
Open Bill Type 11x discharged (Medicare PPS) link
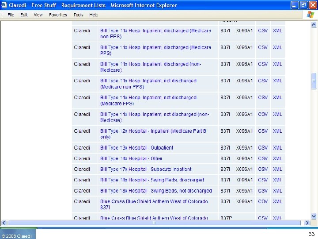coord(155,50)
